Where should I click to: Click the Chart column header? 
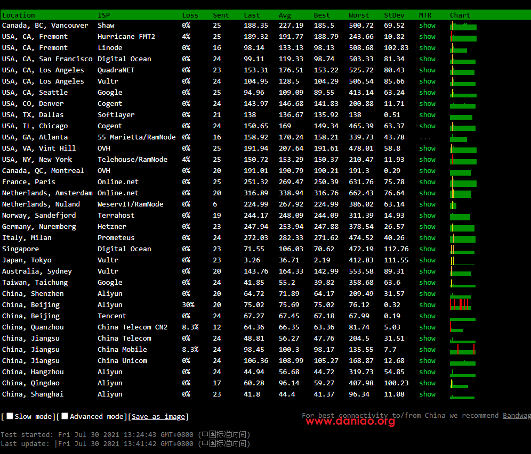tap(460, 15)
